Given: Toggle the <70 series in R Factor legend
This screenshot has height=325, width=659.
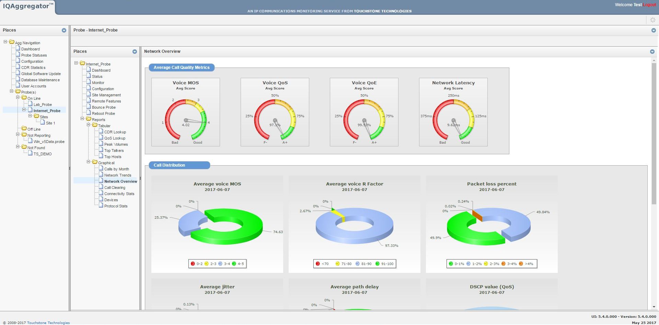Looking at the screenshot, I should point(322,264).
